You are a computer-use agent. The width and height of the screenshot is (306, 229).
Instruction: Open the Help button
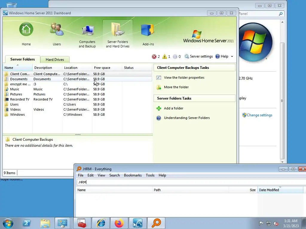(x=222, y=56)
